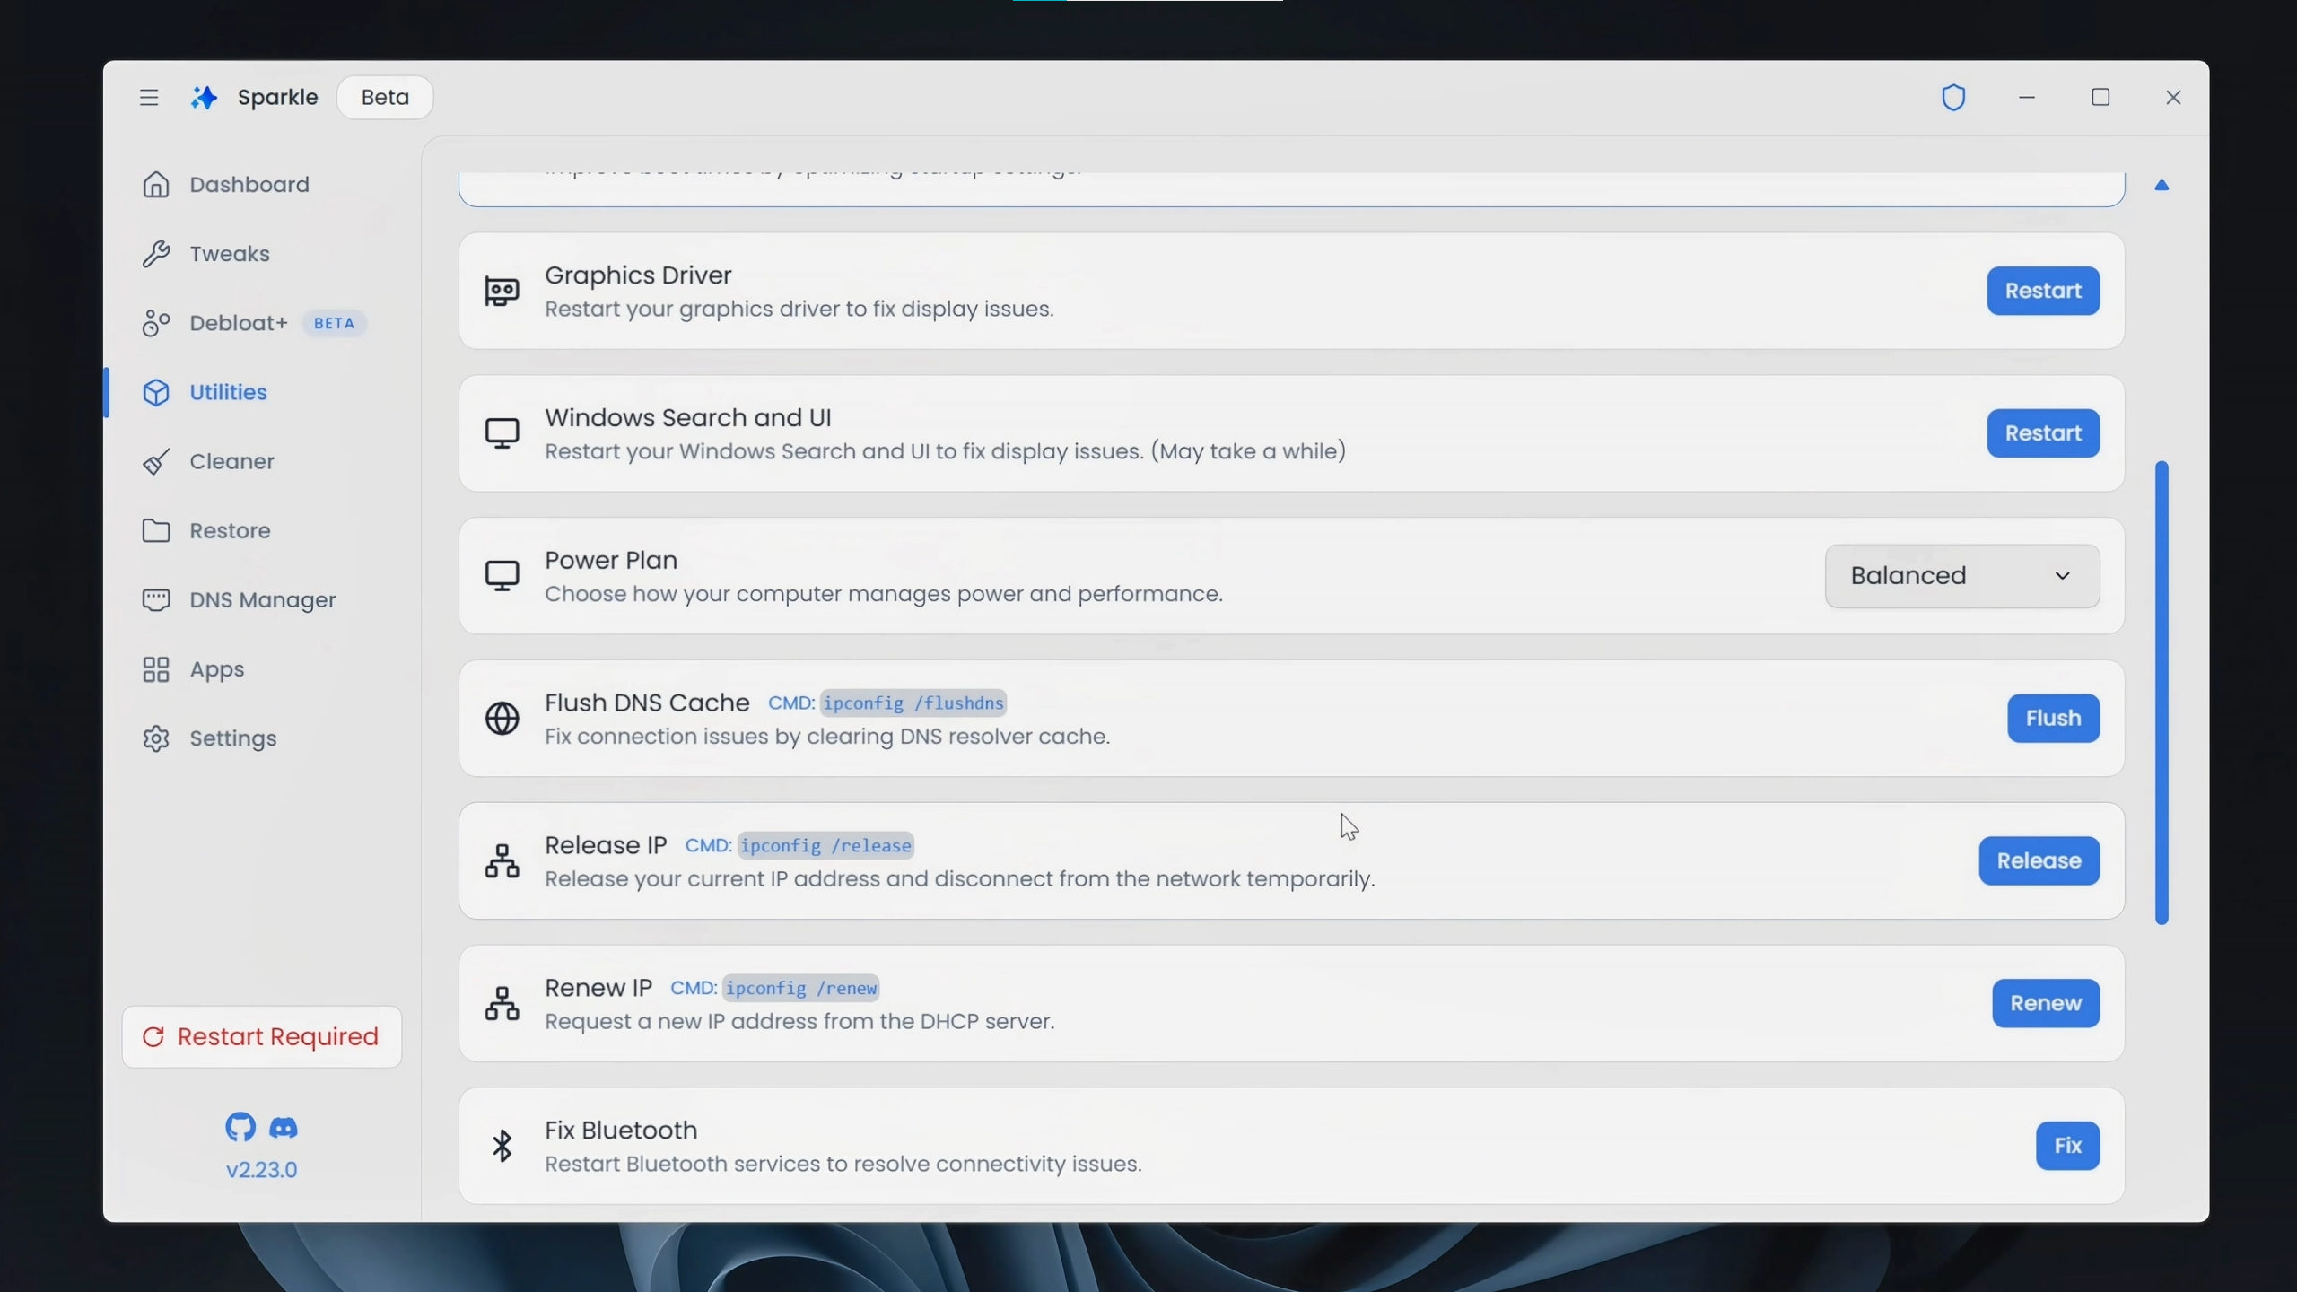Viewport: 2297px width, 1292px height.
Task: Click the scrollbar up arrow
Action: pos(2162,186)
